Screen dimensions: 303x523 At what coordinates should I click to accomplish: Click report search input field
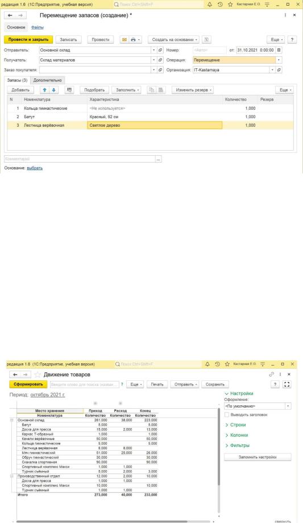tap(85, 384)
